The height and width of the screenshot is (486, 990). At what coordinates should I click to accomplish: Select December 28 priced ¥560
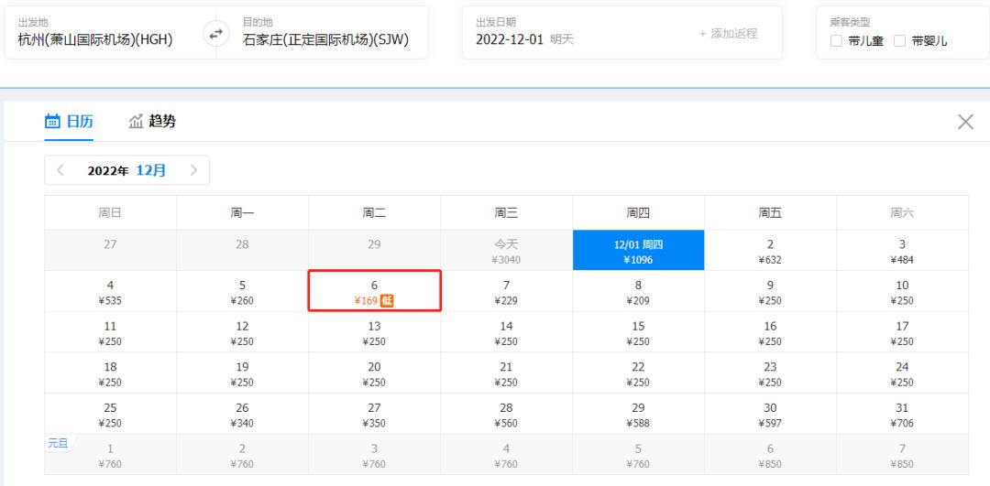[x=506, y=414]
